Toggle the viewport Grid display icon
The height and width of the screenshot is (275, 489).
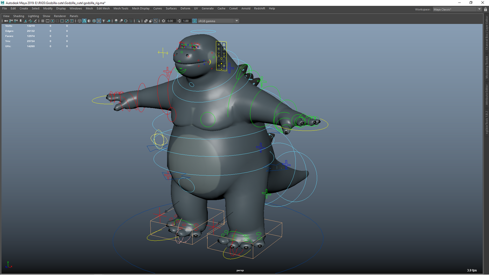(x=43, y=21)
